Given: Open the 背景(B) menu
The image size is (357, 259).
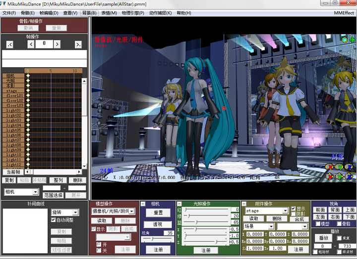Looking at the screenshot, I should (x=89, y=13).
